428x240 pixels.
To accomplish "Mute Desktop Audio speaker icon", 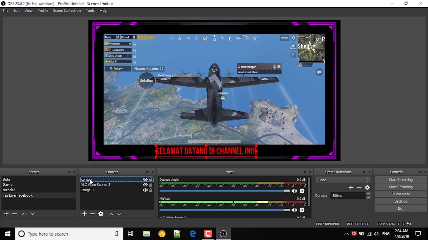I will coord(294,191).
